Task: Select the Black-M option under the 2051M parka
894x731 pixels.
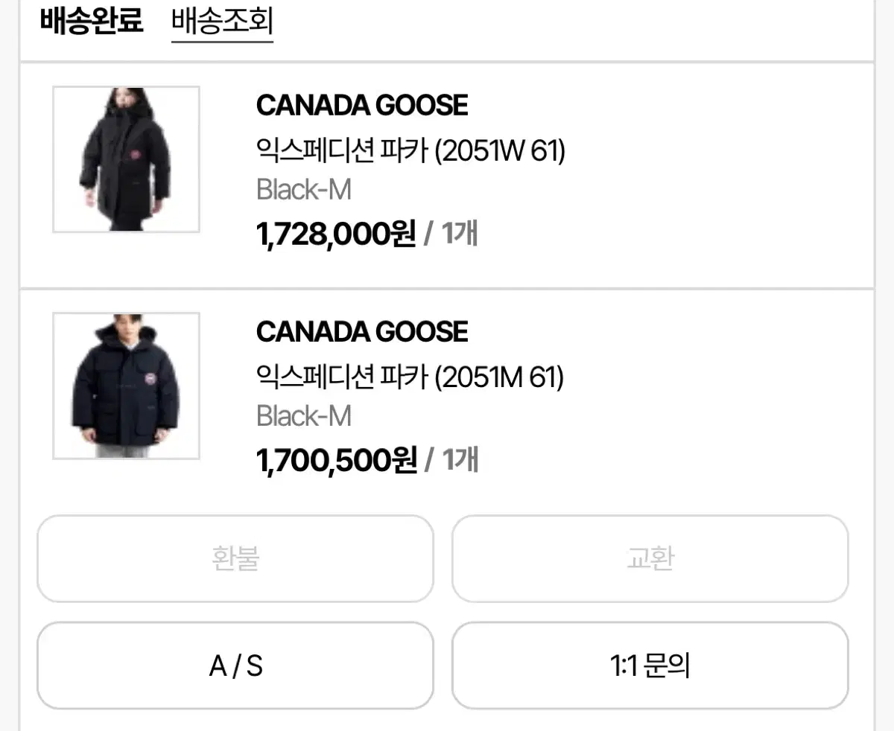Action: [x=303, y=416]
